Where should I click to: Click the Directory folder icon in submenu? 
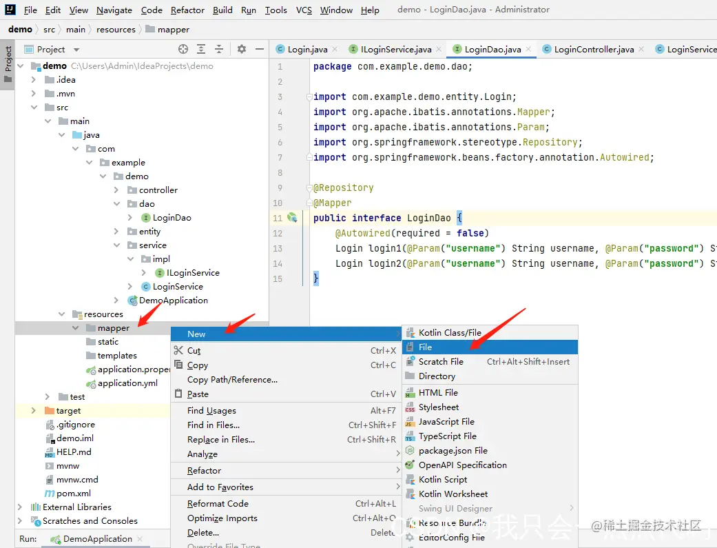(411, 376)
